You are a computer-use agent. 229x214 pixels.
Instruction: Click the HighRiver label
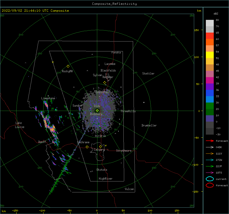pos(105,179)
